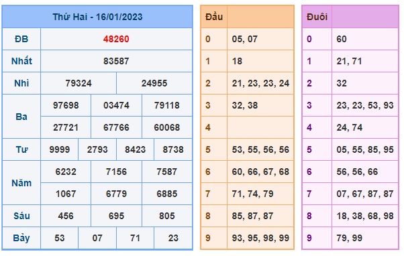Click fourth prize number 8423

coord(135,149)
